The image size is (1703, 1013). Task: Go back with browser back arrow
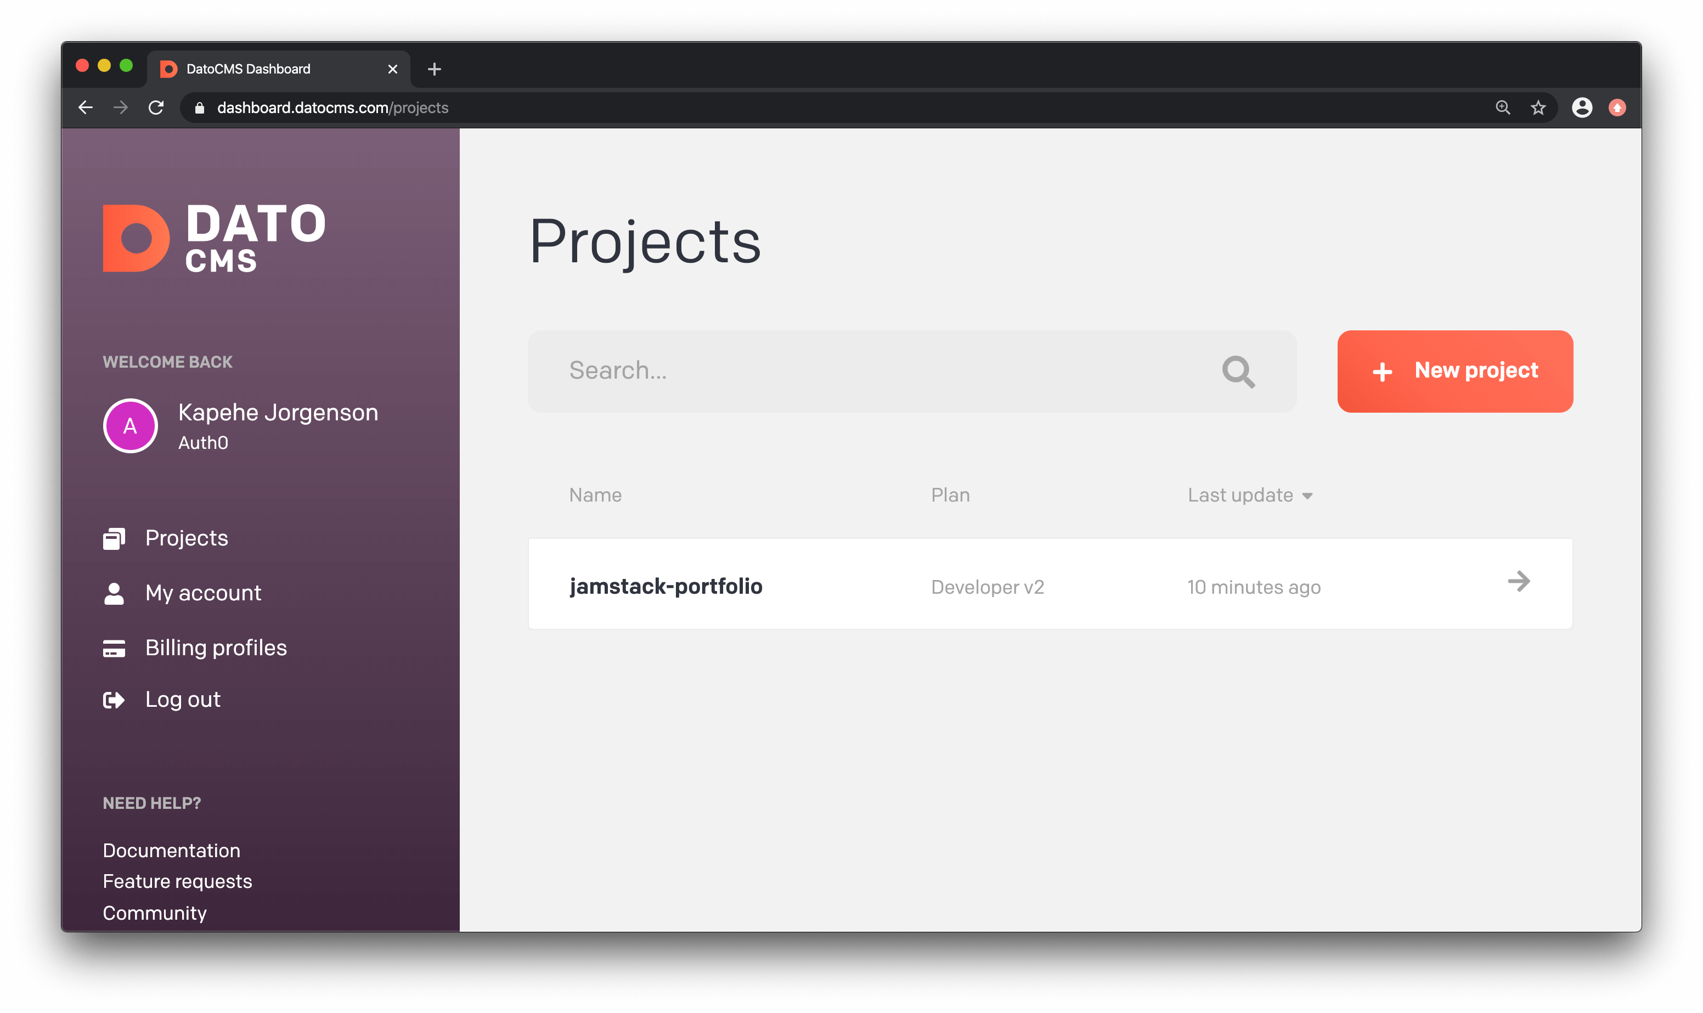[x=85, y=108]
